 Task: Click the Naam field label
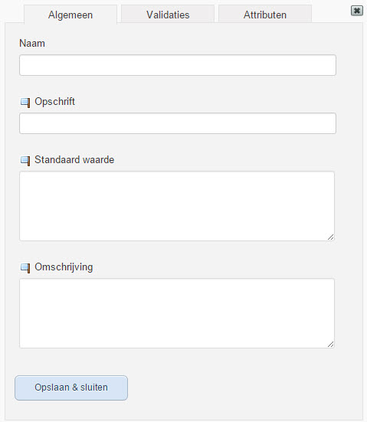[32, 44]
